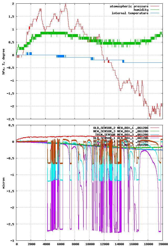Click the '1.5' tick label on top plot
Viewport: 168px width, 252px height.
(x=11, y=16)
